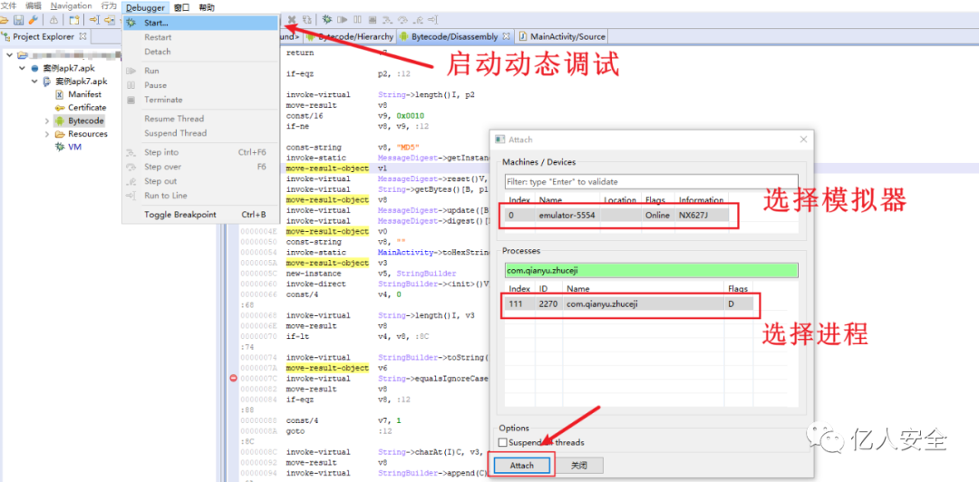The height and width of the screenshot is (482, 979).
Task: Click the open folder toolbar icon
Action: tap(4, 20)
